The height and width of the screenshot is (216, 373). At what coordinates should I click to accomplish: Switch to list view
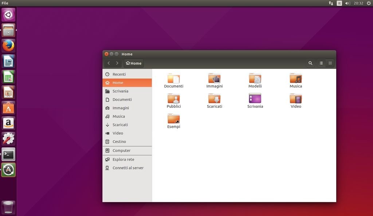(x=321, y=63)
